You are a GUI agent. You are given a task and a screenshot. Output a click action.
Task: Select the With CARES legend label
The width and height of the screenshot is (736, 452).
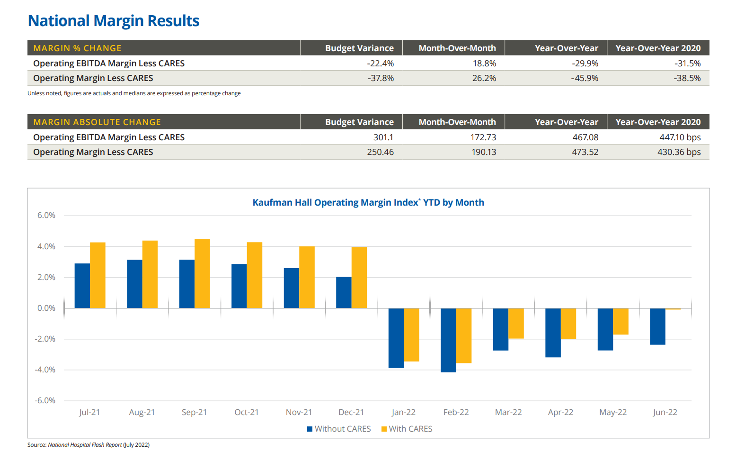tap(410, 429)
